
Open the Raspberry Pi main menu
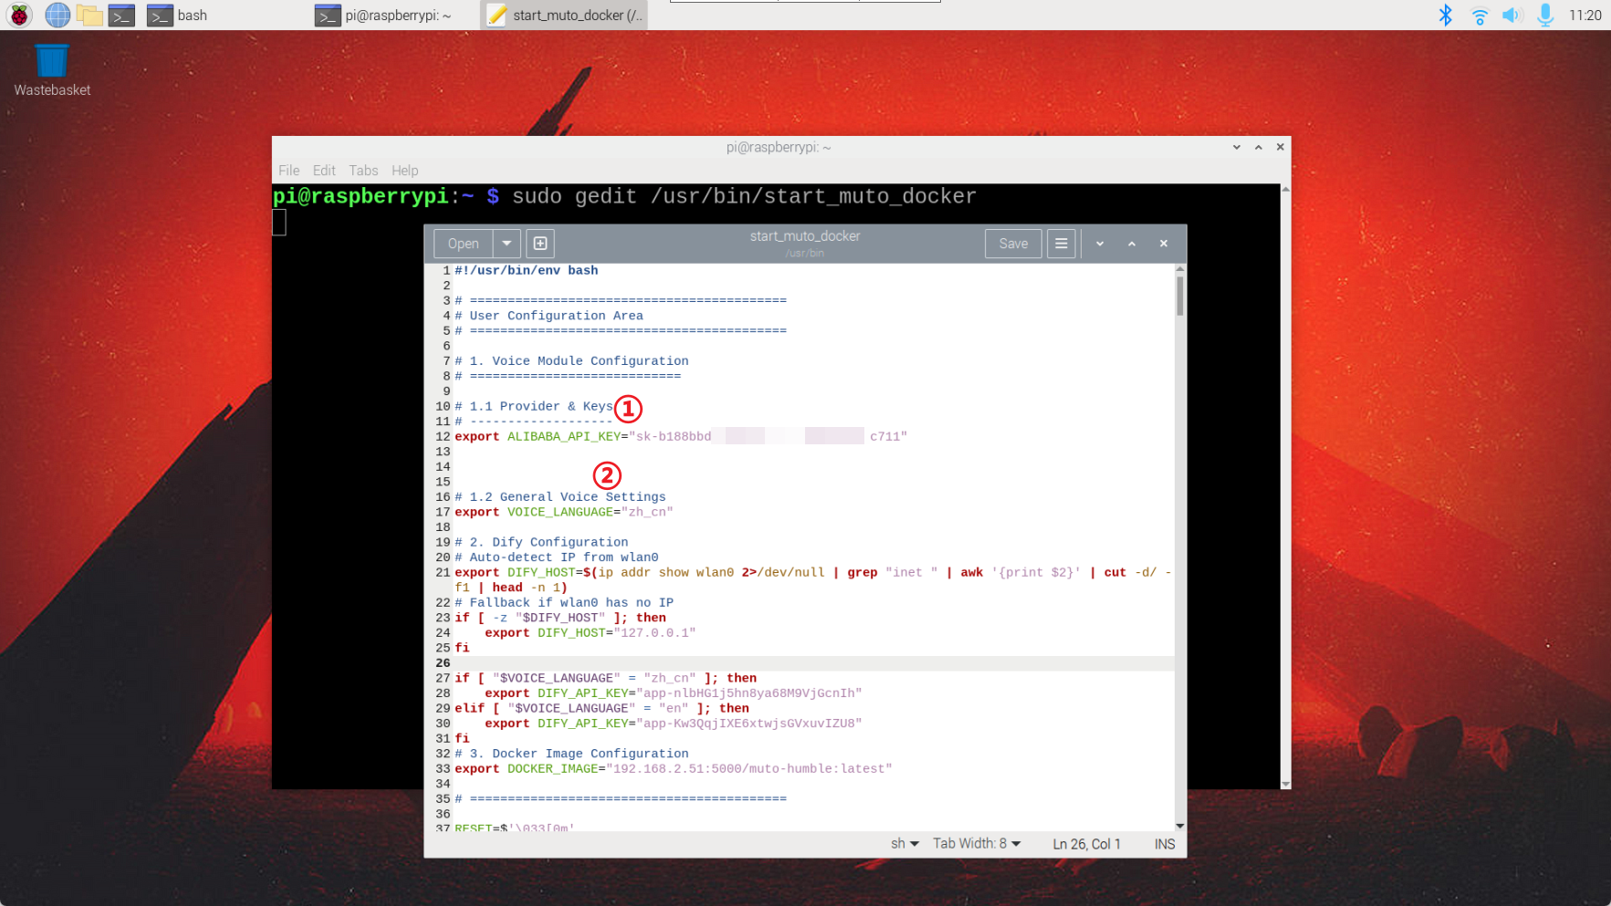coord(19,15)
